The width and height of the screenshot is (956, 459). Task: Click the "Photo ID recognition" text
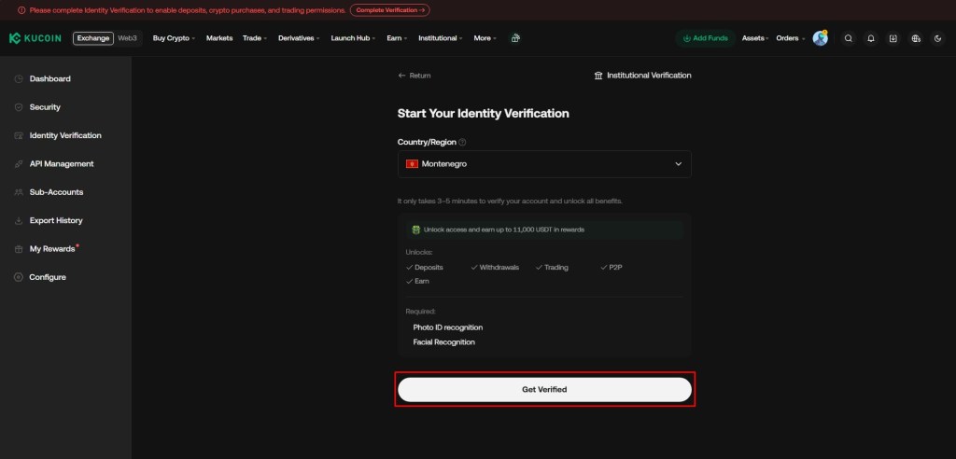(447, 327)
